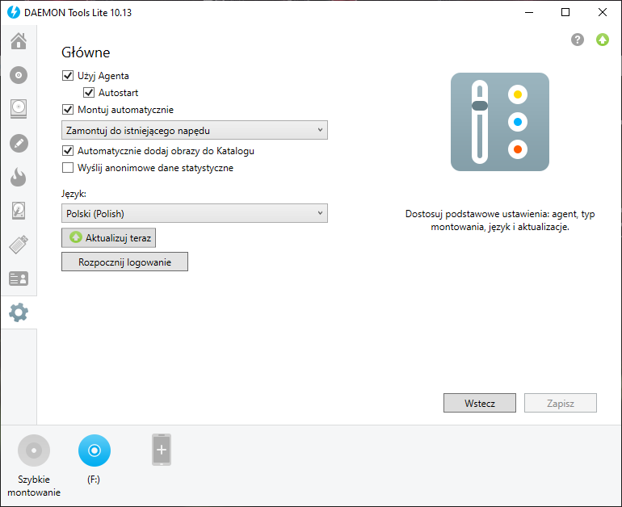622x507 pixels.
Task: Uncheck Automatycznie dodaj obrazy do Katalogu
Action: tap(68, 151)
